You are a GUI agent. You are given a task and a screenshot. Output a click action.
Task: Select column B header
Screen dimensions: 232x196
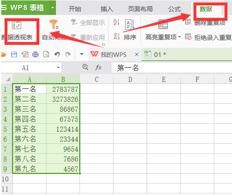click(x=63, y=79)
